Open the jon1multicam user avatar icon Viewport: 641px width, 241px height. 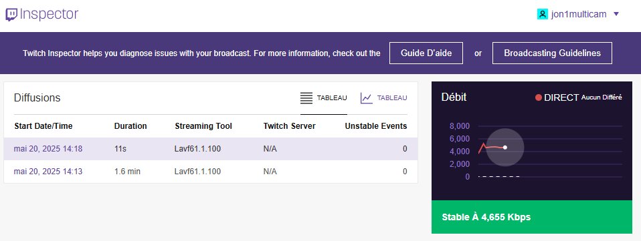tap(543, 14)
